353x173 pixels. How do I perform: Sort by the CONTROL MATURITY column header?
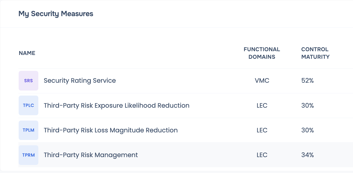pyautogui.click(x=315, y=53)
